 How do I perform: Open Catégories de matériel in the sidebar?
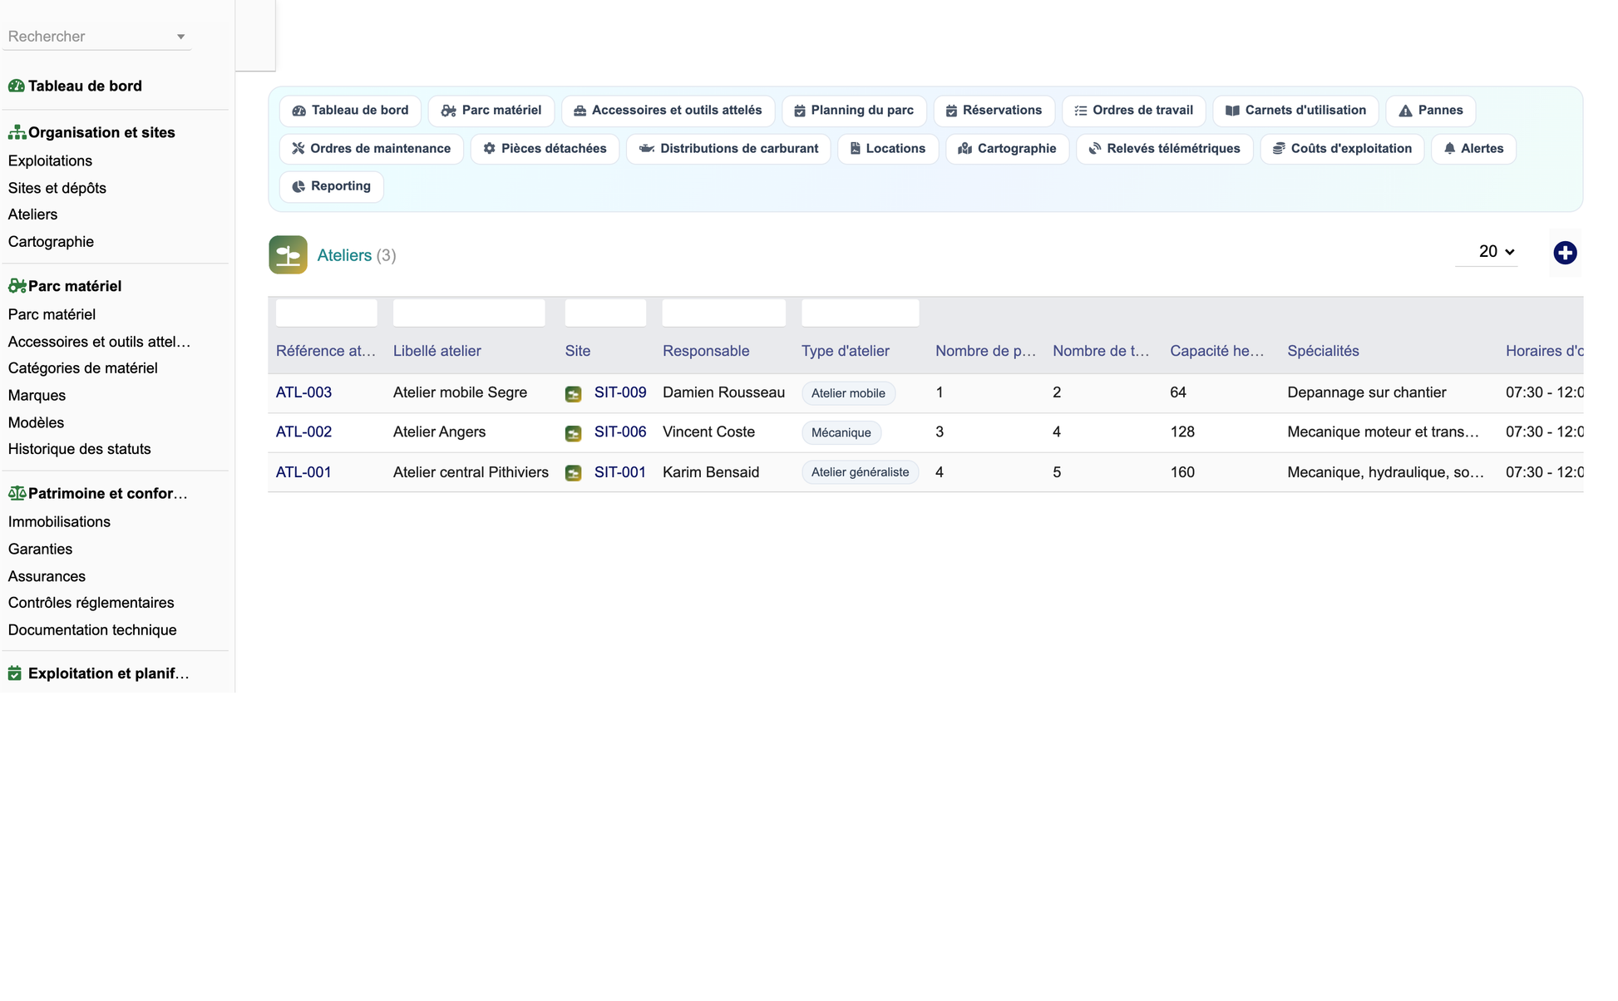(82, 368)
